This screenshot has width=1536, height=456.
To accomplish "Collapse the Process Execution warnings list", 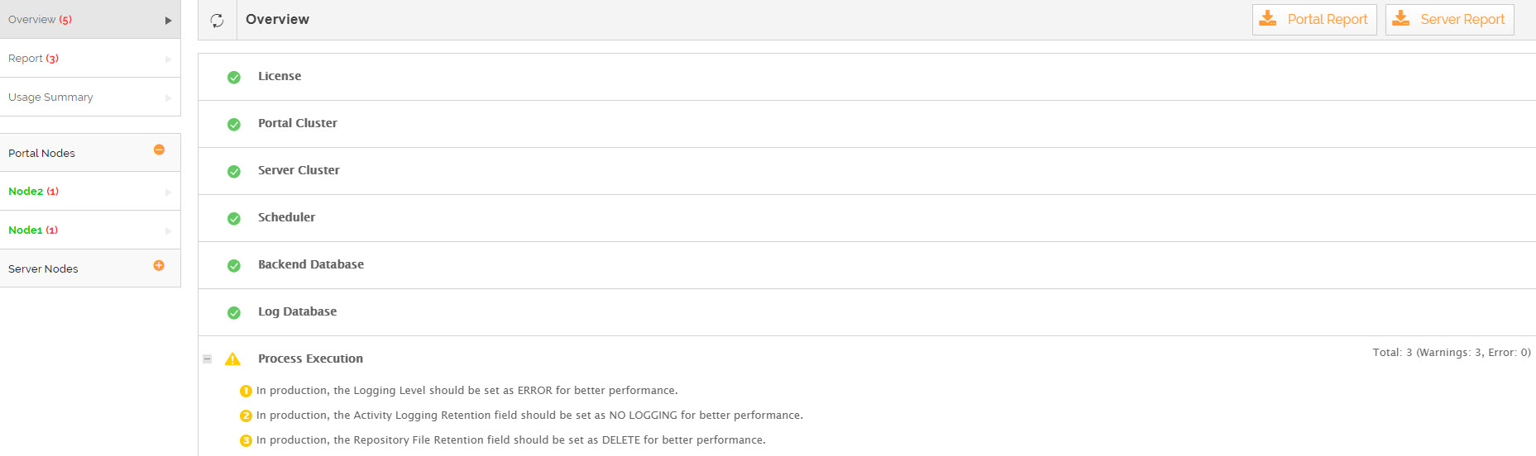I will pos(208,359).
